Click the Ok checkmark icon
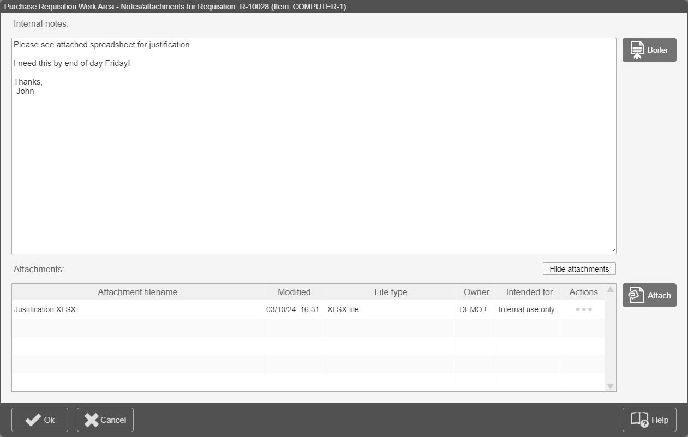This screenshot has width=688, height=437. tap(33, 420)
